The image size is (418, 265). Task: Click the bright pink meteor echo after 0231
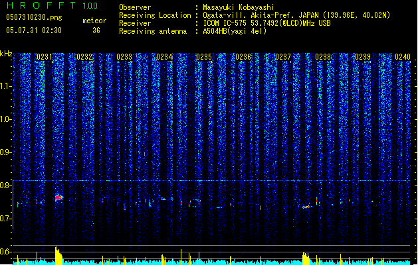(x=59, y=197)
